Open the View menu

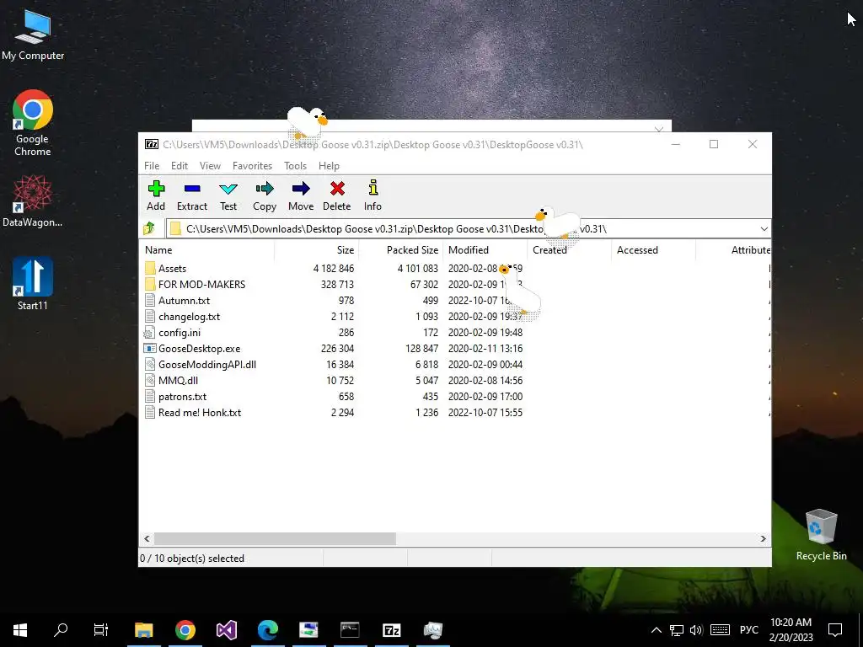(210, 166)
